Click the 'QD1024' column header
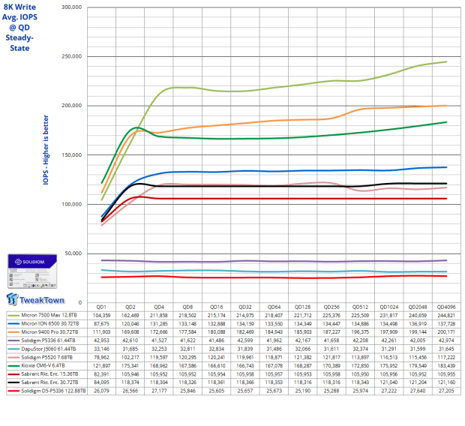The width and height of the screenshot is (465, 426). [389, 307]
